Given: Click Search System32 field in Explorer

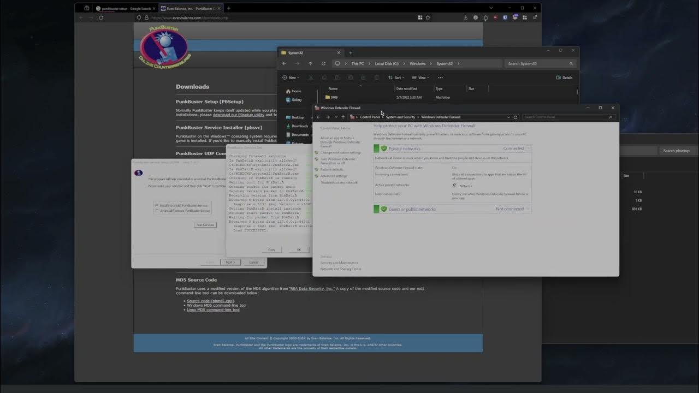Looking at the screenshot, I should (540, 63).
